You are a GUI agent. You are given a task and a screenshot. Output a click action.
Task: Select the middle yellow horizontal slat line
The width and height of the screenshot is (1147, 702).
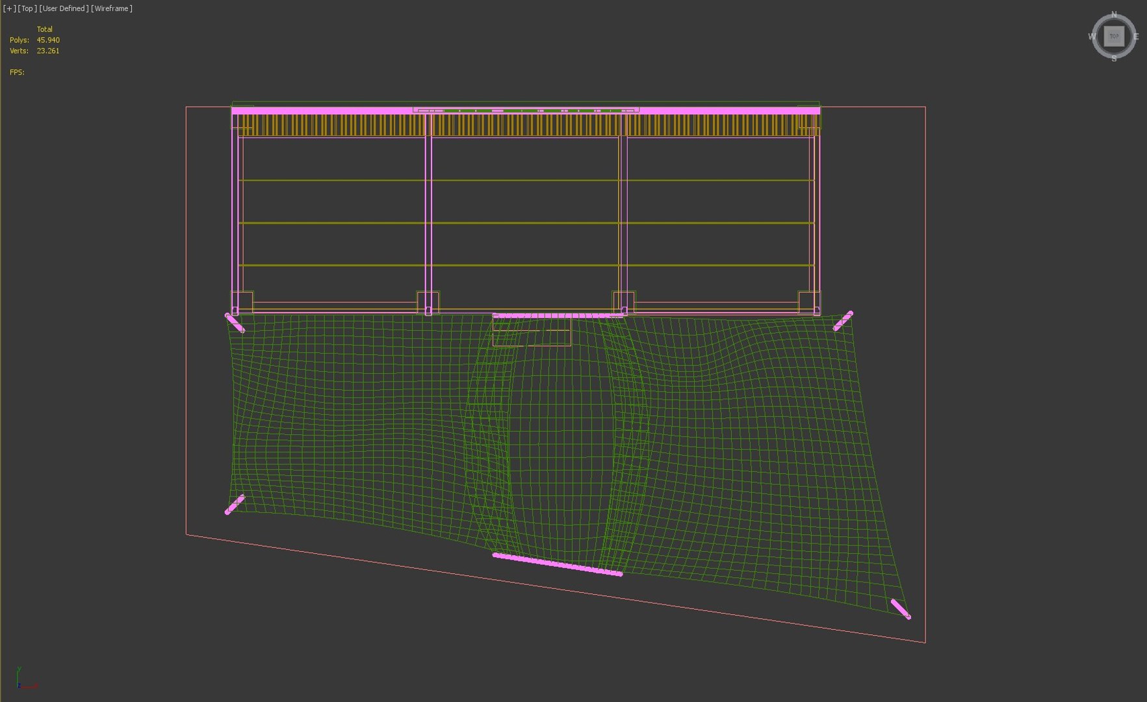pos(526,223)
